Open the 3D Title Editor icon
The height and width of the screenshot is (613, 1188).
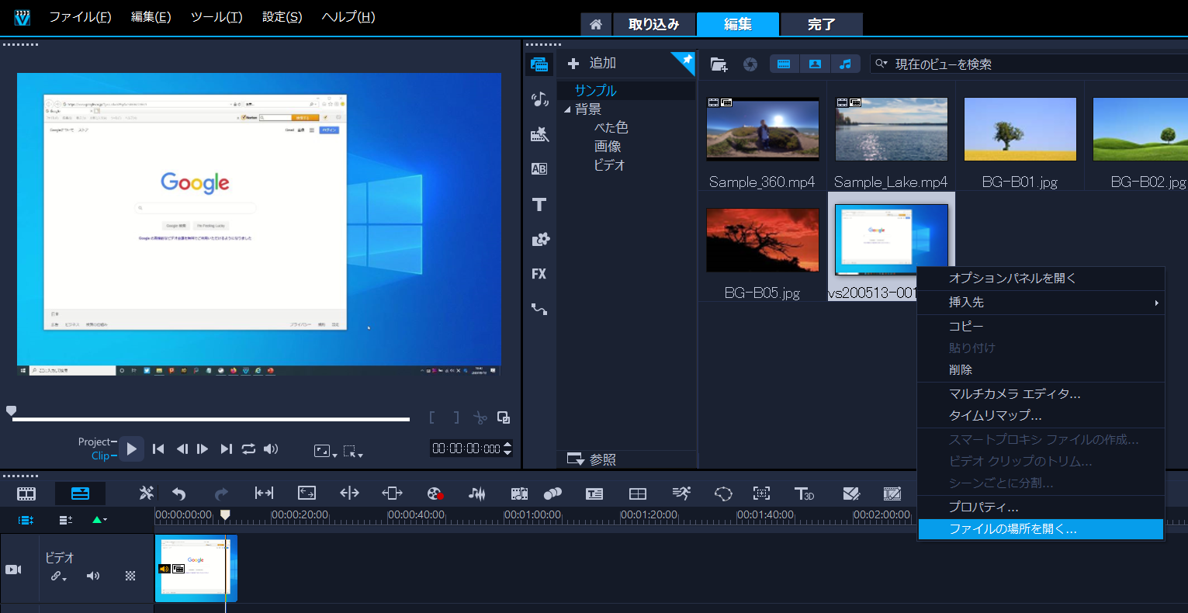pyautogui.click(x=805, y=494)
